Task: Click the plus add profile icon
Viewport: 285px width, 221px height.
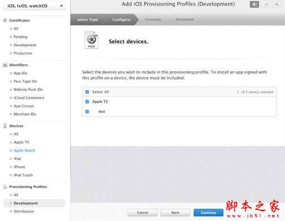Action: click(x=254, y=4)
